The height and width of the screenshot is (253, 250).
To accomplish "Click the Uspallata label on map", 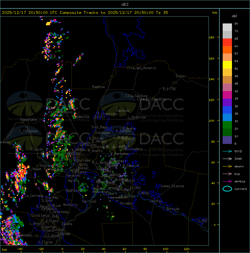I will click(29, 120).
